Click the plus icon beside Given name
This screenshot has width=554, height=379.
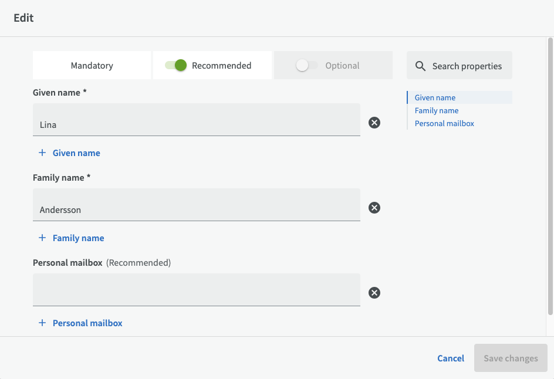[x=42, y=153]
